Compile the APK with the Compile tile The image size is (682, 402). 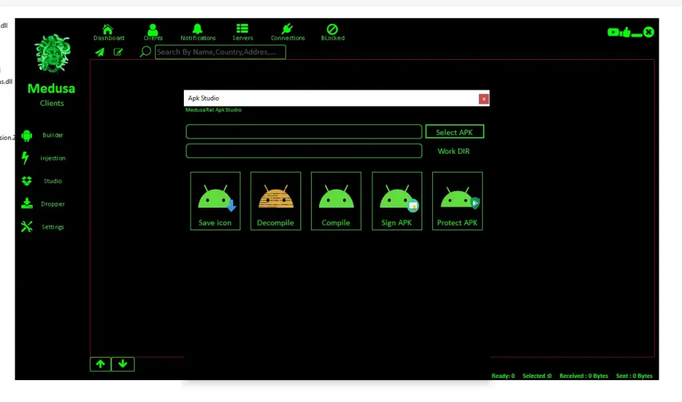pyautogui.click(x=336, y=200)
